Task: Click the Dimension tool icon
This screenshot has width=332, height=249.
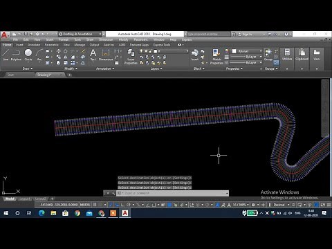Action: click(106, 55)
